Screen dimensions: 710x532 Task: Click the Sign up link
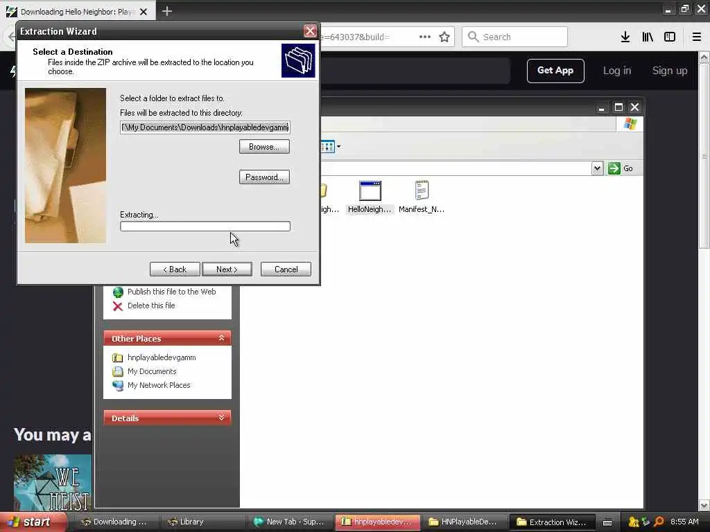pos(670,71)
